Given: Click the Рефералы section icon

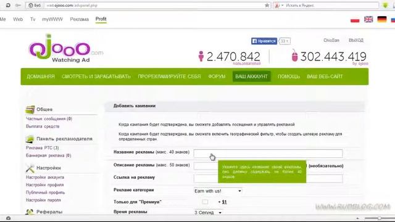Looking at the screenshot, I should click(30, 212).
